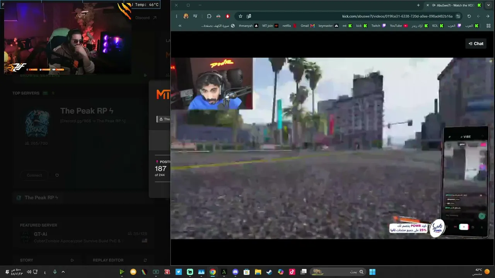Open Google Chrome from the taskbar
This screenshot has width=495, height=278.
(x=213, y=272)
